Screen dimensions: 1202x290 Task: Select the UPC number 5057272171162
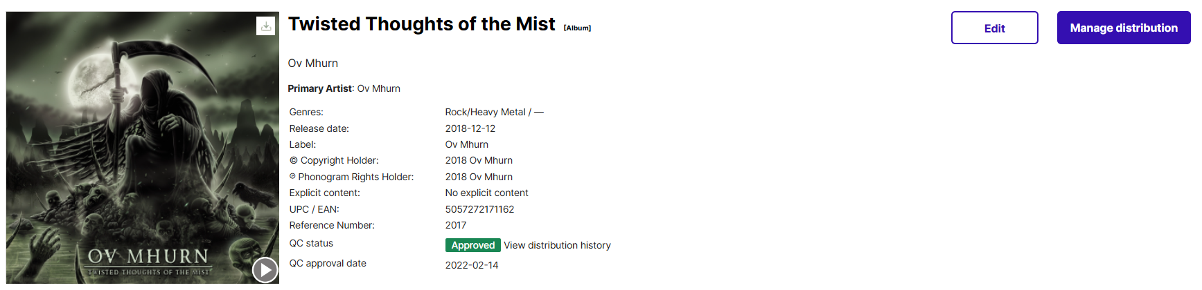(x=479, y=209)
